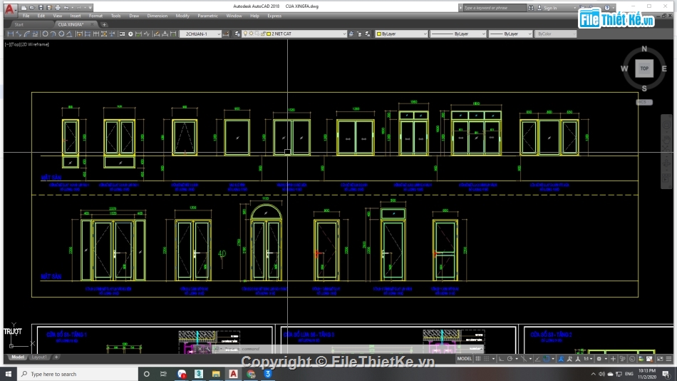Select the Dimension Edit tool
677x381 pixels.
point(157,34)
